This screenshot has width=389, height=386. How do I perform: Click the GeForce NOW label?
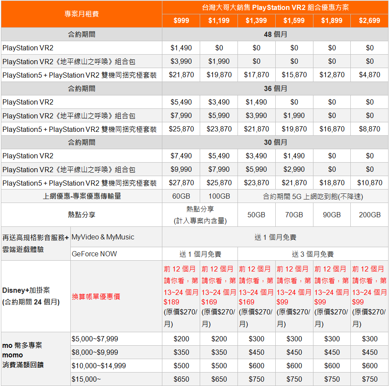pos(116,254)
